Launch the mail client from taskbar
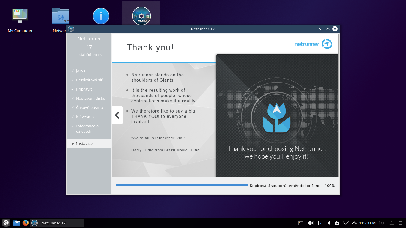 pyautogui.click(x=17, y=223)
